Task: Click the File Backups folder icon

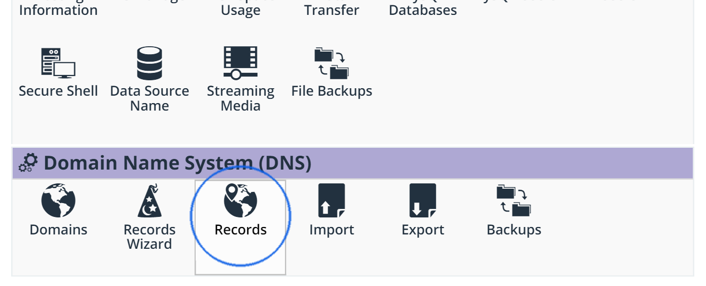Action: 331,63
